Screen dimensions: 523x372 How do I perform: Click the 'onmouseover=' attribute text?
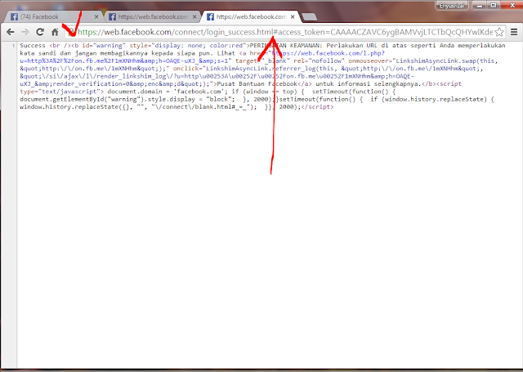[370, 61]
